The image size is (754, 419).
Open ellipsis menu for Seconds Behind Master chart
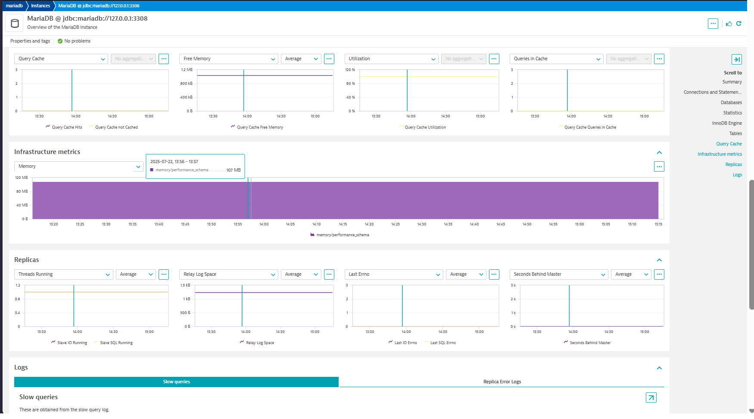click(659, 274)
